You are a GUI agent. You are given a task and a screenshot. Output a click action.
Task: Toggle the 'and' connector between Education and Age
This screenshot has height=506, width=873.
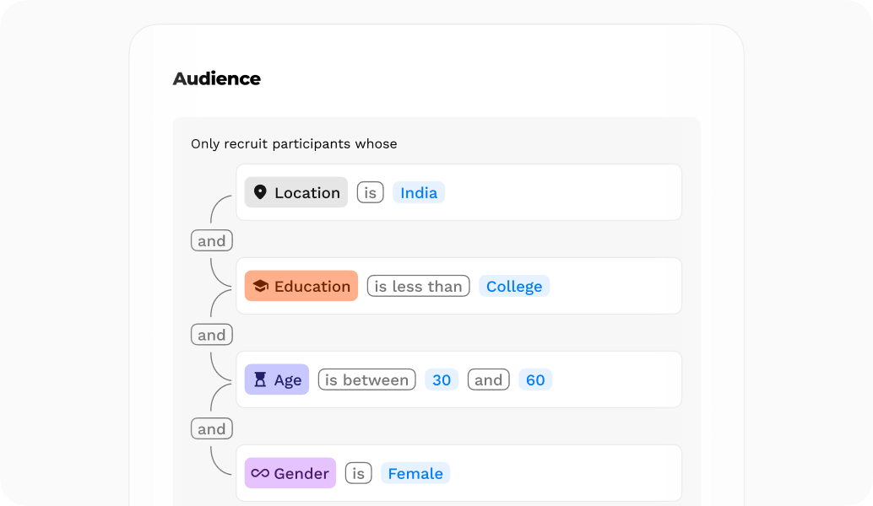[212, 335]
